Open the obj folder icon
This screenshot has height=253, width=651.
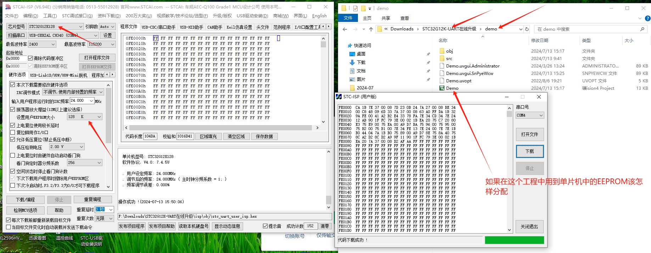point(442,51)
